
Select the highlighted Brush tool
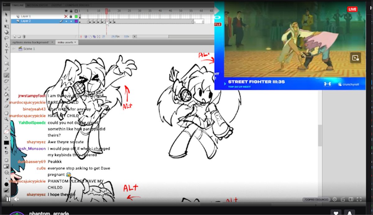coord(6,75)
